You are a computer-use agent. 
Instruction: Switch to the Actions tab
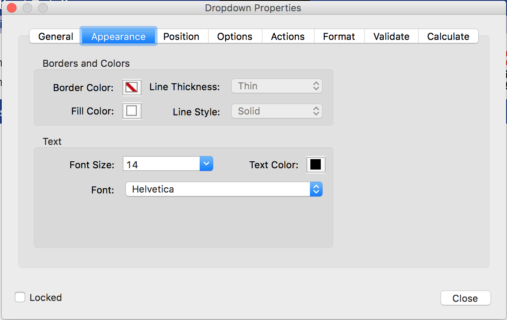pos(288,36)
